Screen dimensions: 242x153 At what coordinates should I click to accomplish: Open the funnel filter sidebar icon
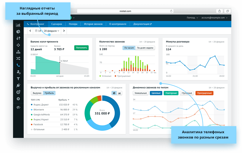[18, 79]
